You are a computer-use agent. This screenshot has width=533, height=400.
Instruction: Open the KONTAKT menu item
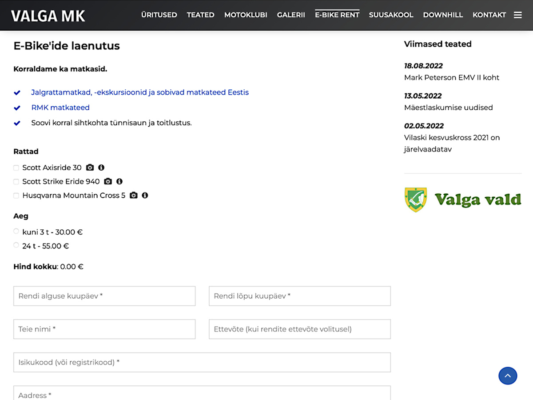(x=489, y=15)
